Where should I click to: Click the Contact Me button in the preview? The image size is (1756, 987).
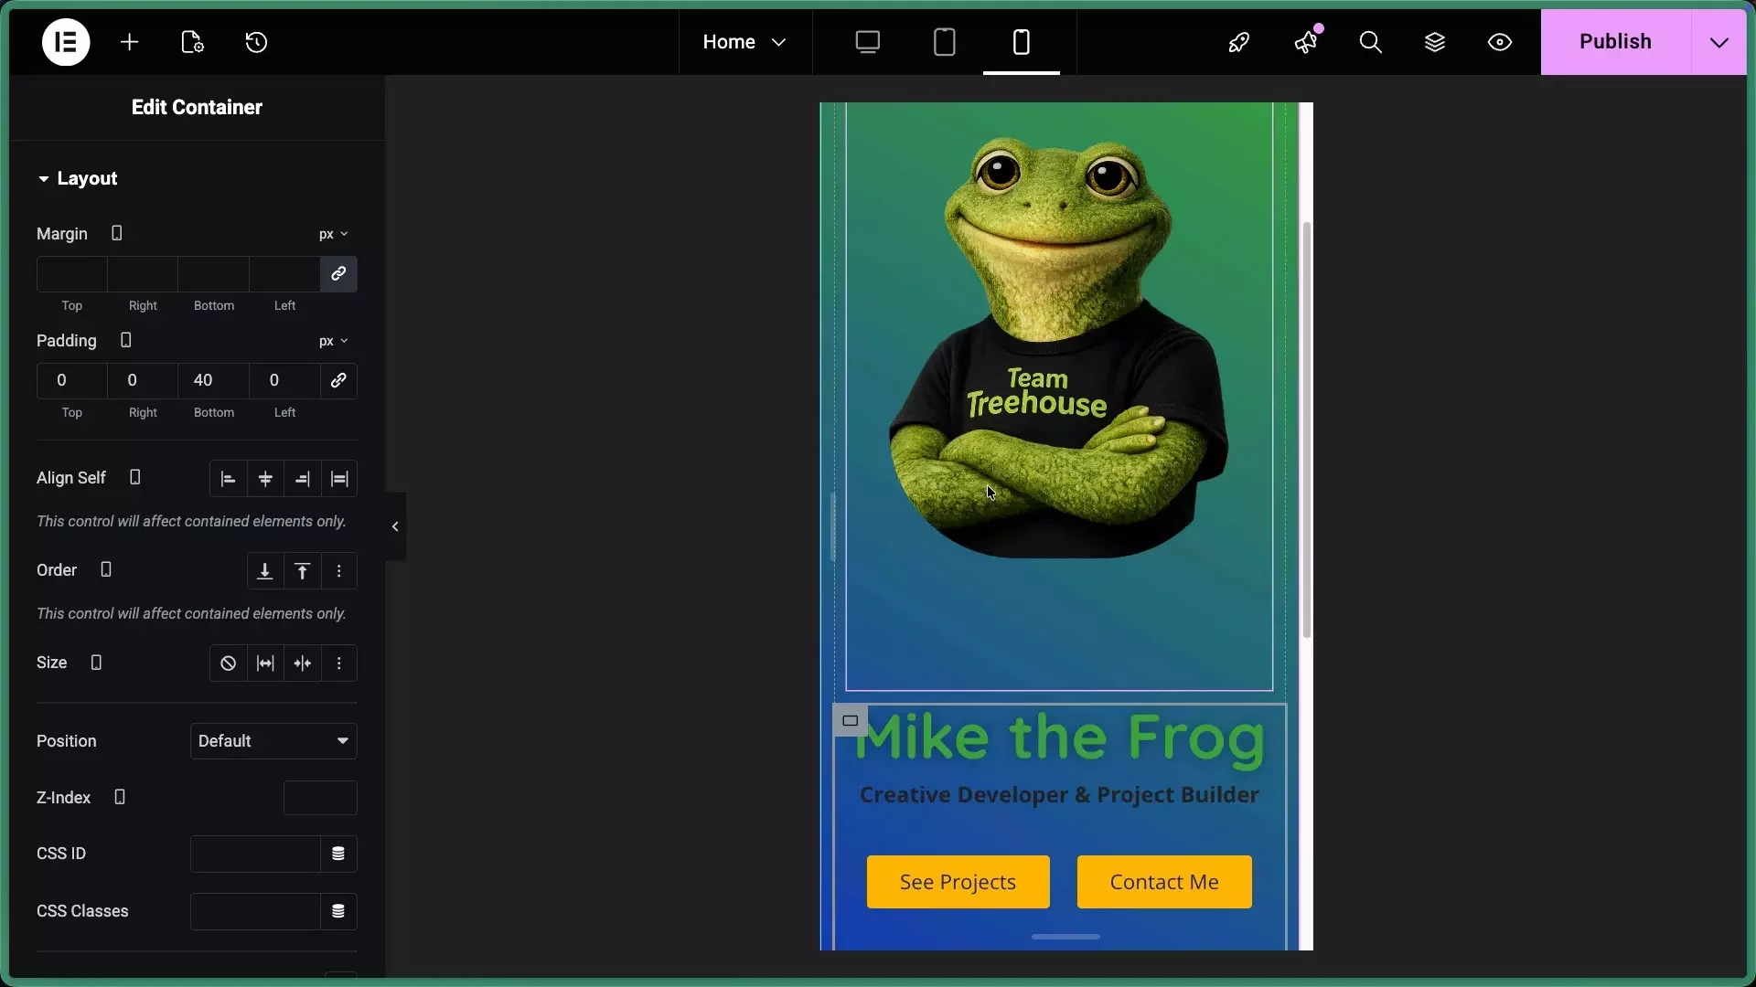1163,881
